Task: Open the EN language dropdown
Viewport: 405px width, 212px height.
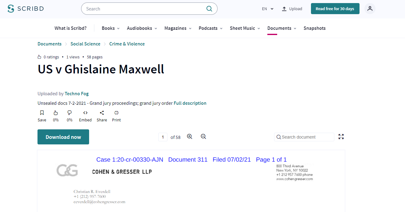Action: pos(268,9)
